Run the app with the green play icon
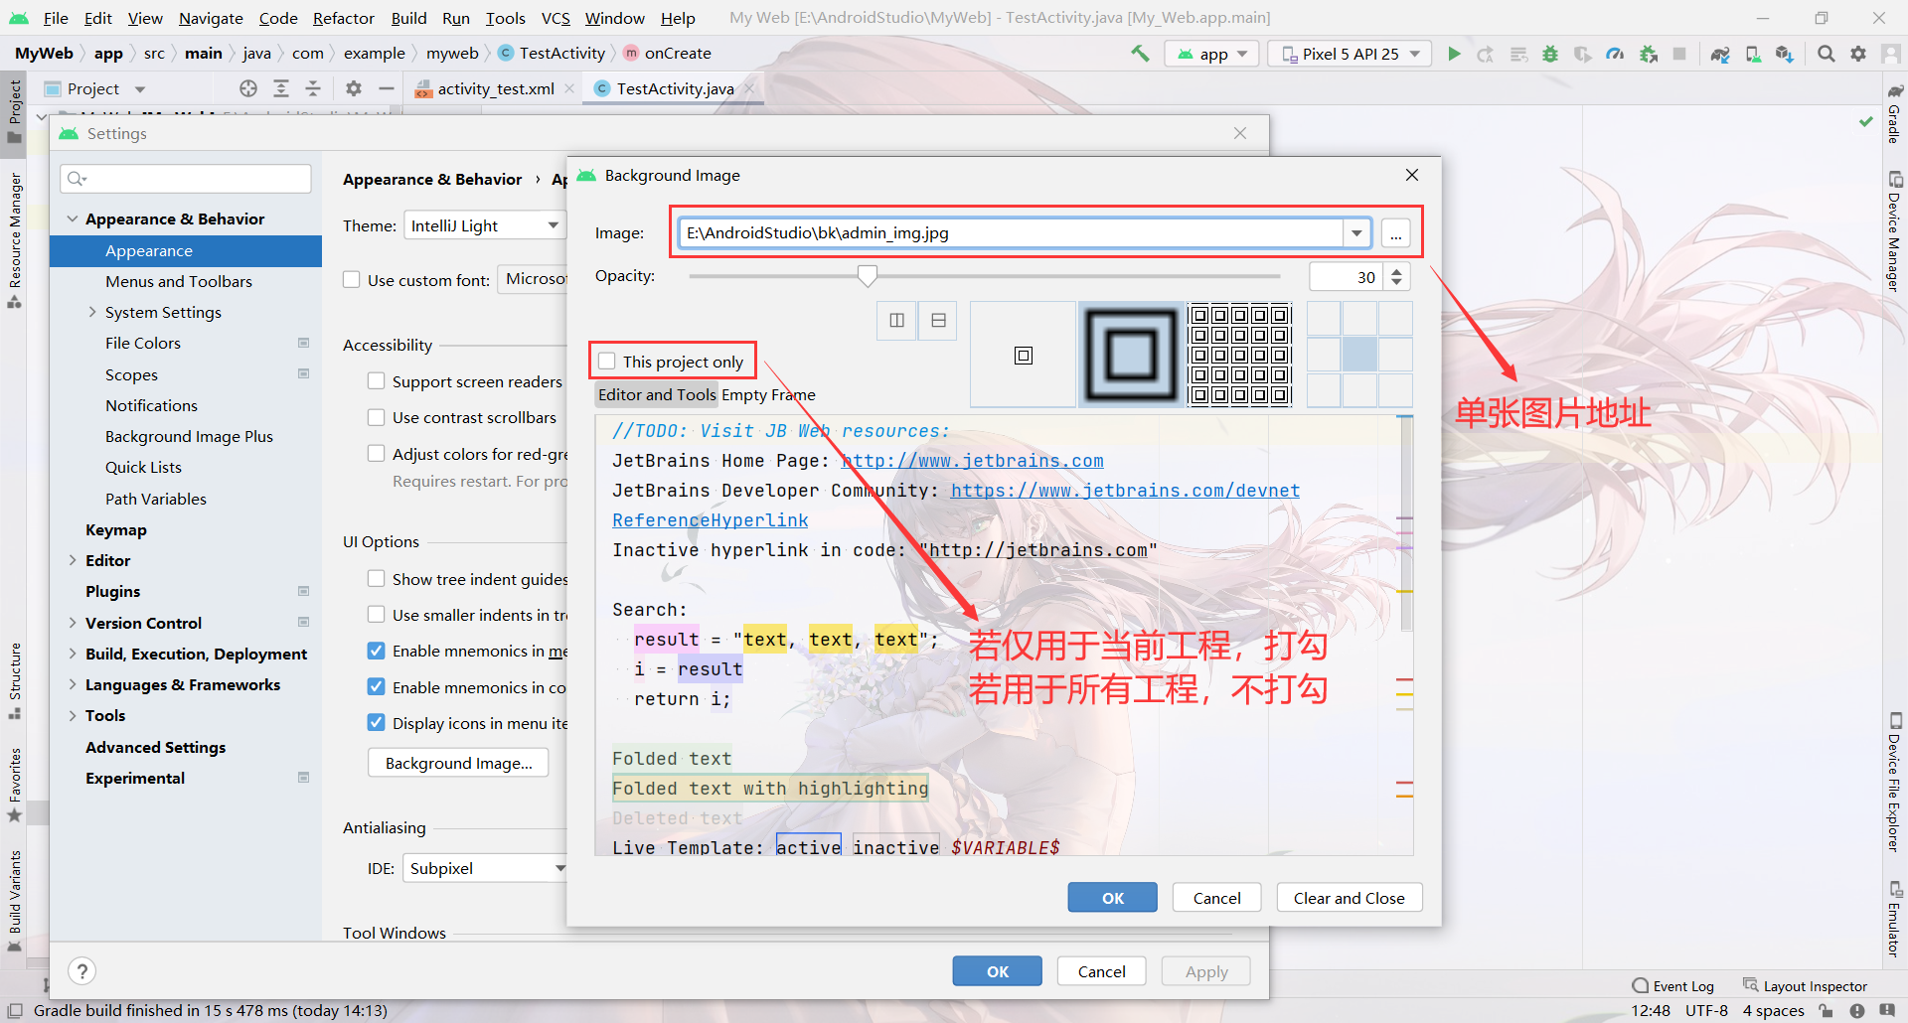This screenshot has width=1908, height=1023. (1454, 54)
